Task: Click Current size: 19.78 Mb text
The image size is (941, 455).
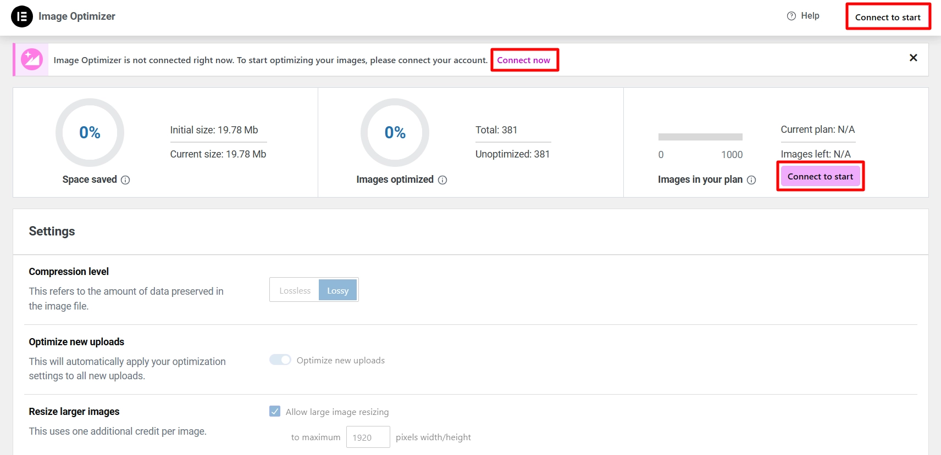Action: pyautogui.click(x=218, y=154)
